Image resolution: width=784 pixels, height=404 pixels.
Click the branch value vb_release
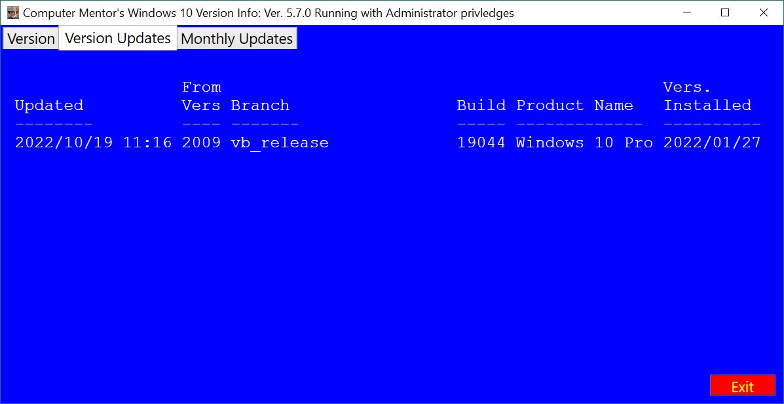click(280, 143)
